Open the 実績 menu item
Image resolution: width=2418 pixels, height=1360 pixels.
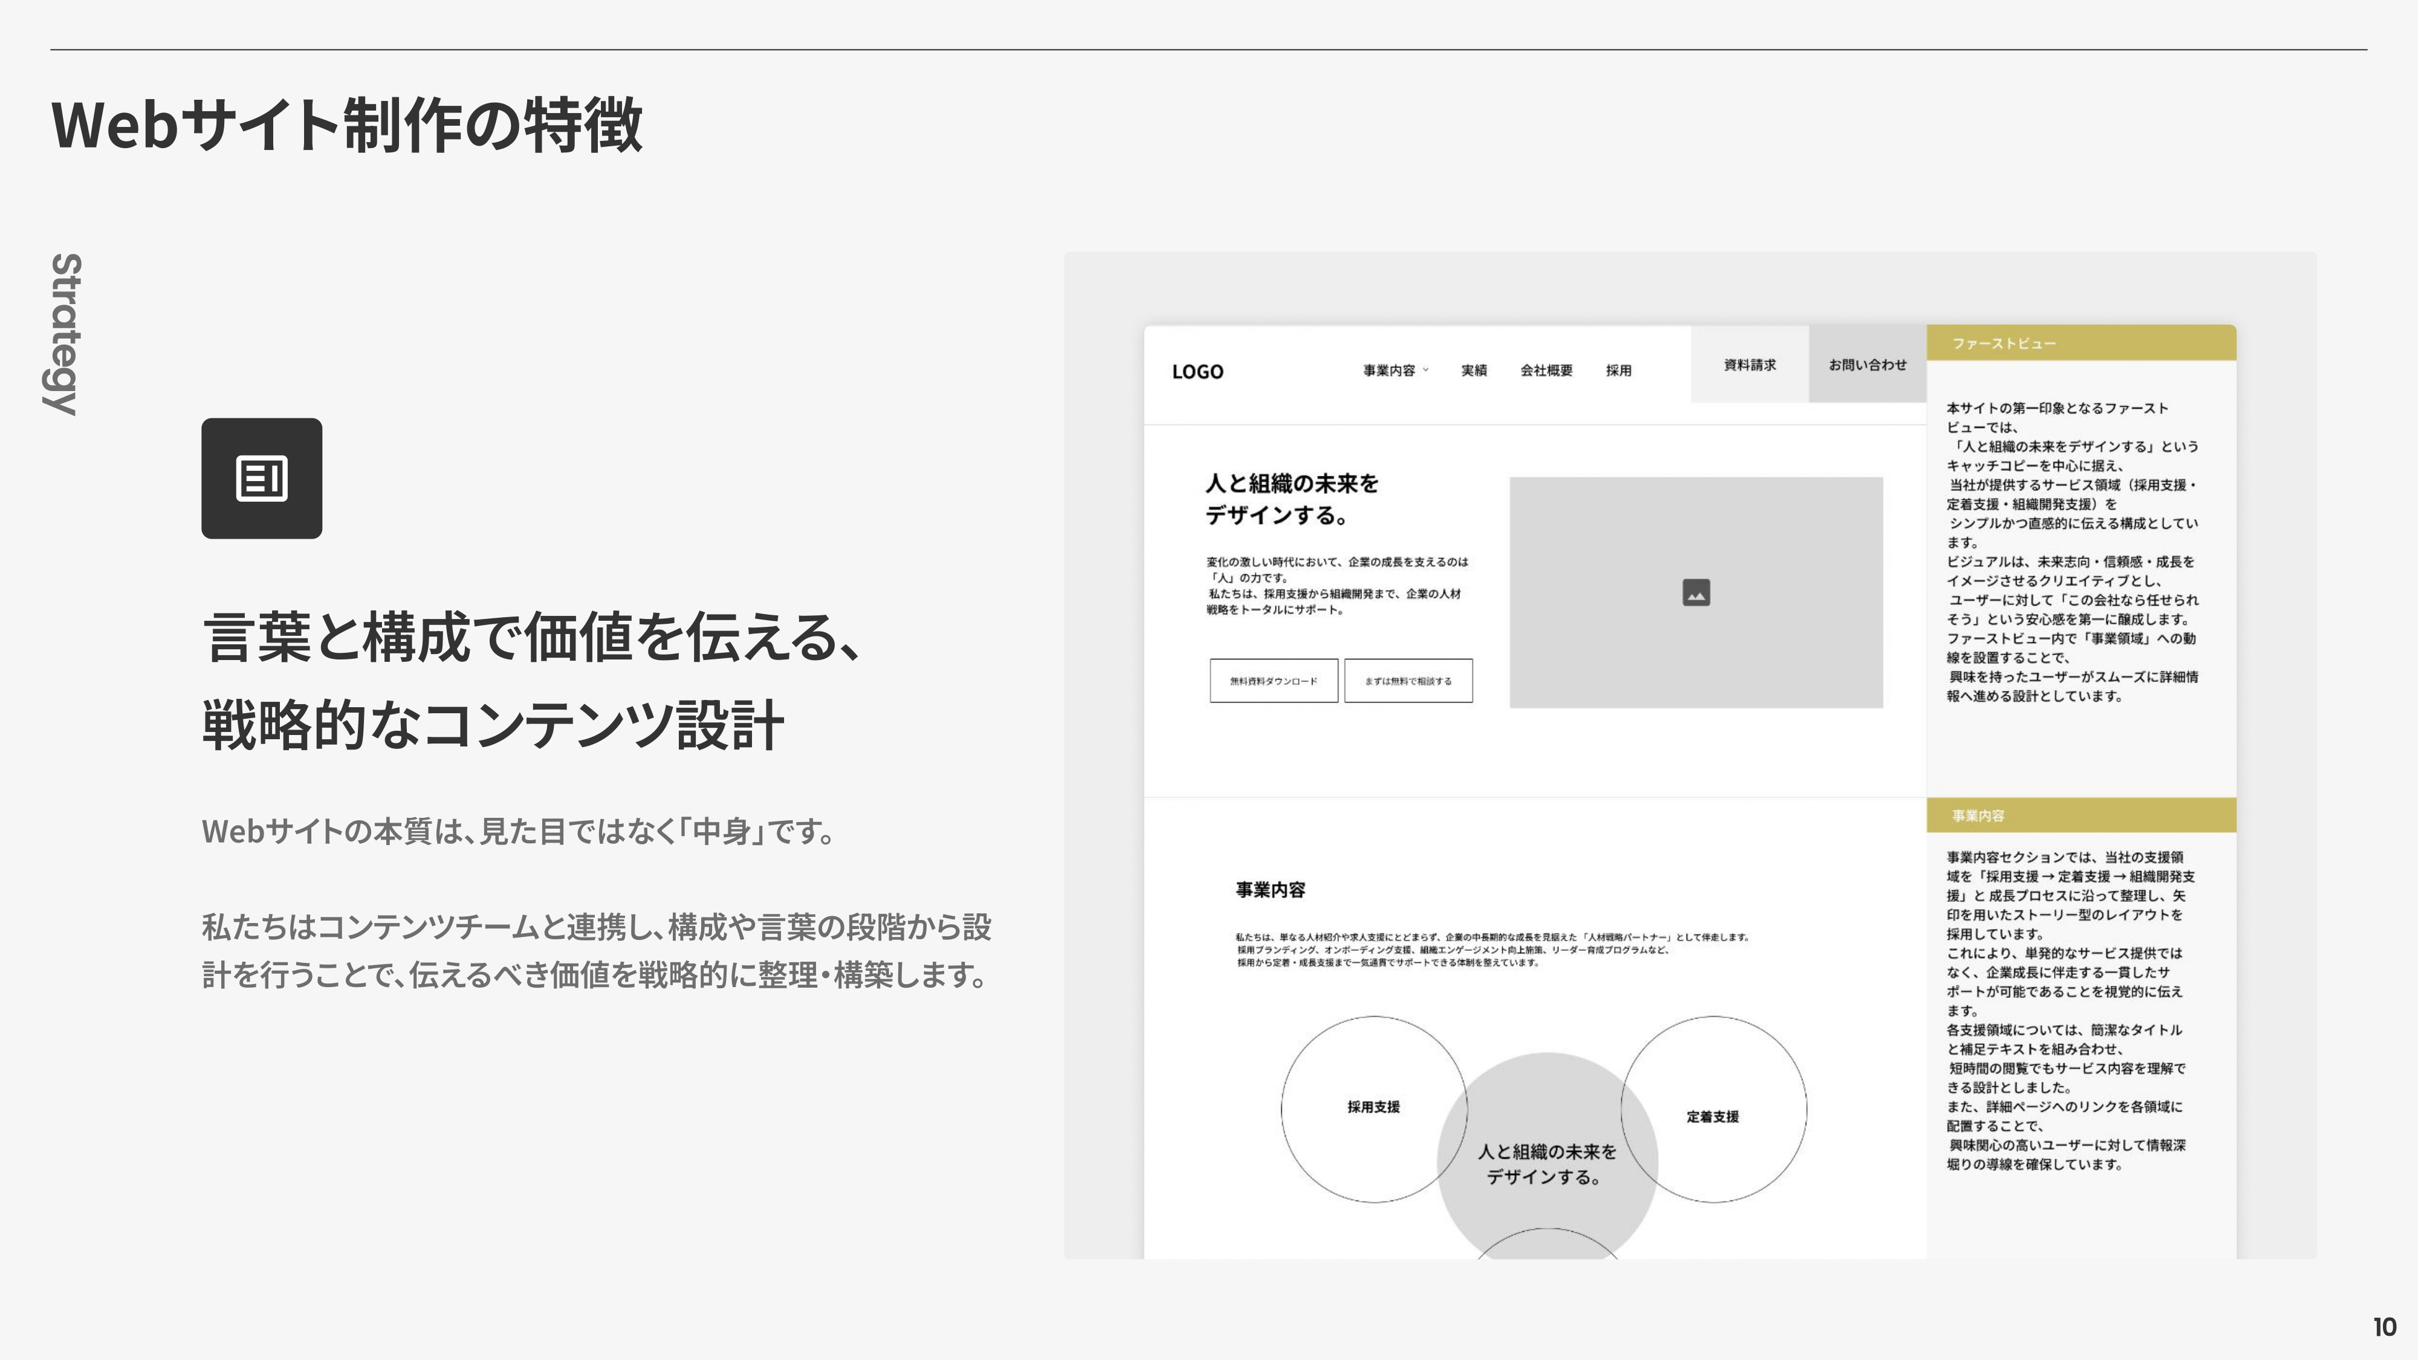point(1474,370)
